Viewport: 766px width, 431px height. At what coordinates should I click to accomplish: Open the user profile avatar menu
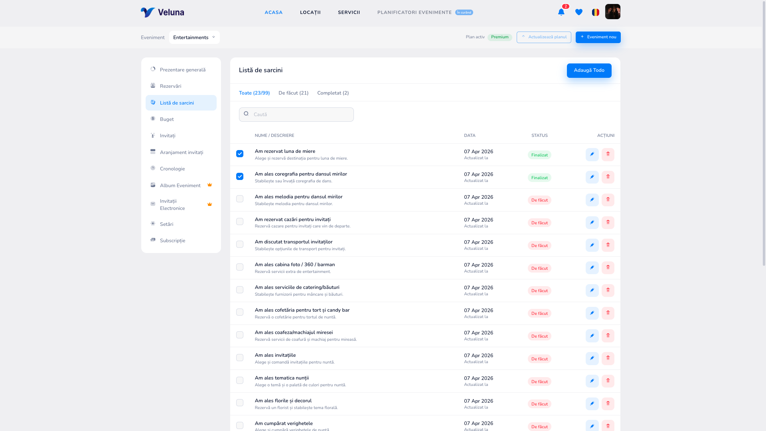click(613, 12)
